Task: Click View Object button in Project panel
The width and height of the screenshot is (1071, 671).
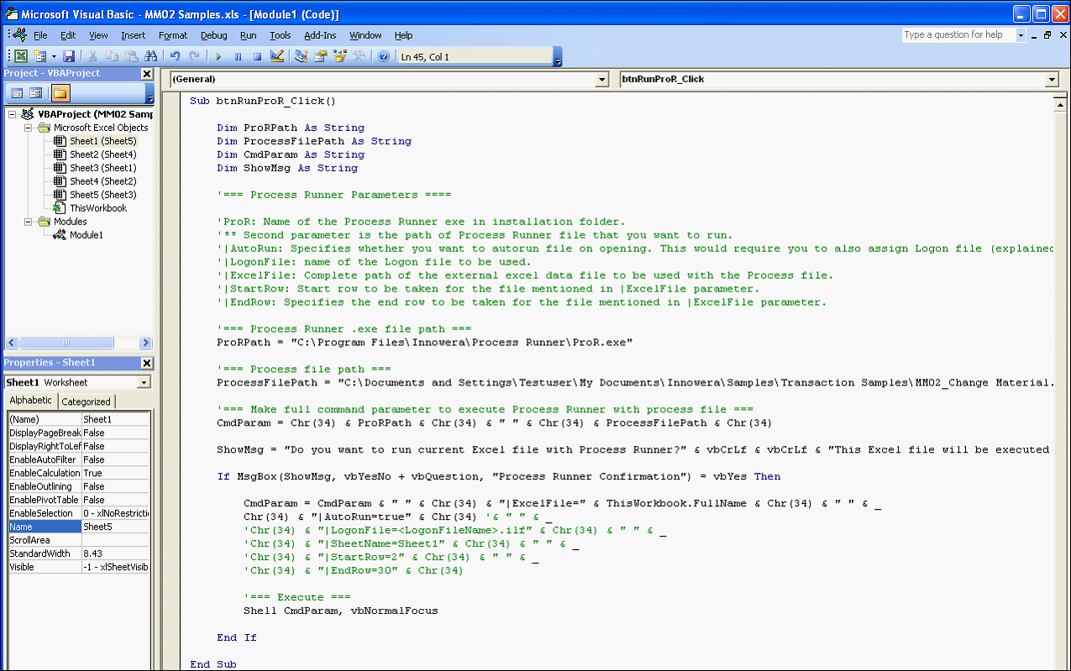Action: [36, 93]
